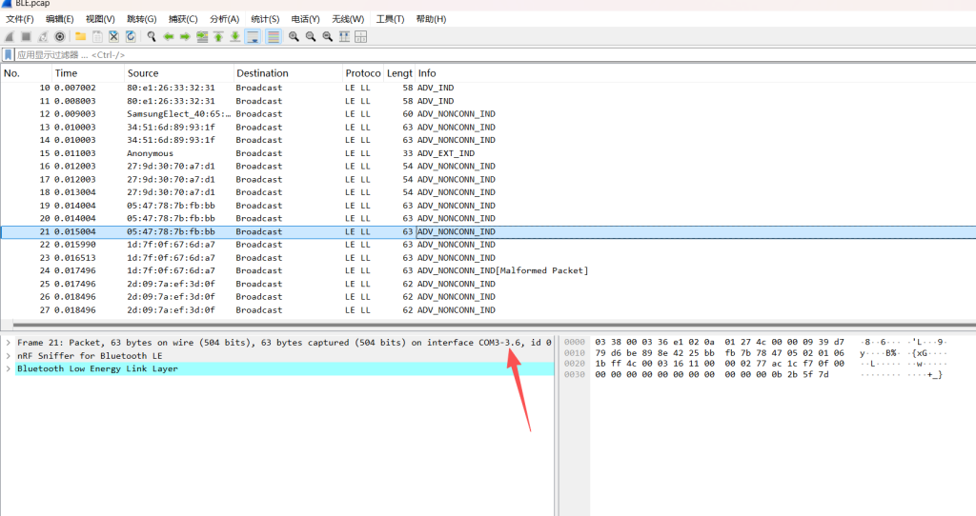The height and width of the screenshot is (516, 976).
Task: Toggle packet list colorization
Action: (274, 36)
